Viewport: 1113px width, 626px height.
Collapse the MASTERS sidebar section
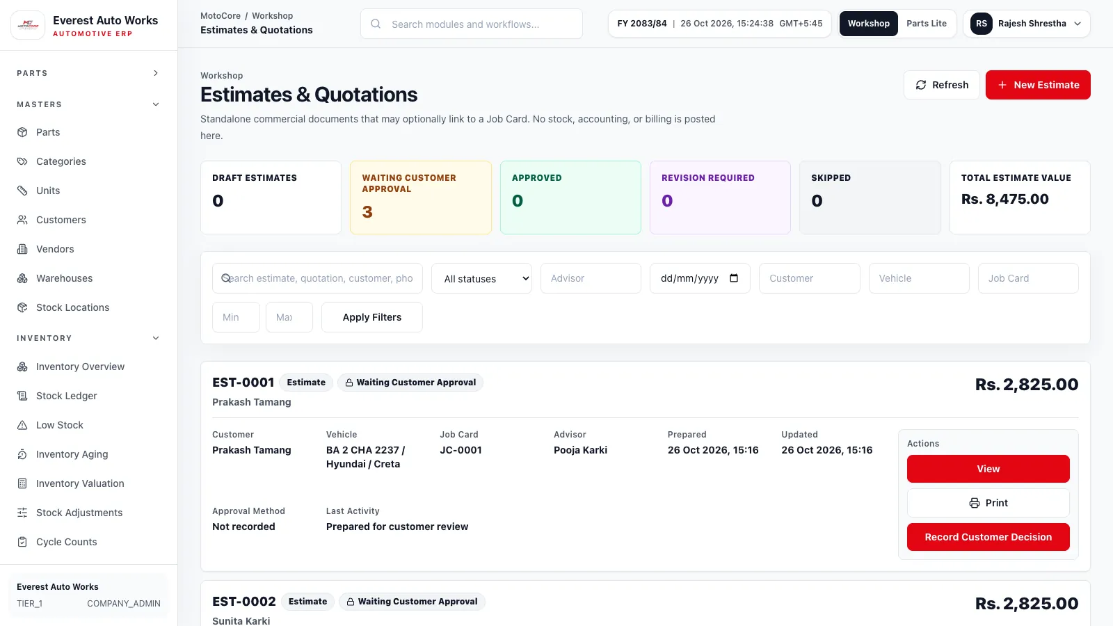[x=88, y=104]
